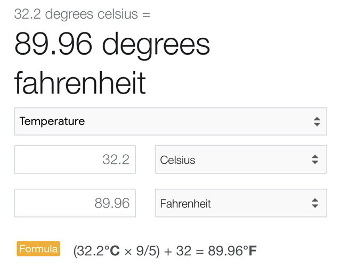Screen dimensions: 341x268
Task: Click the large word "fahrenheit" in result
Action: coord(80,82)
